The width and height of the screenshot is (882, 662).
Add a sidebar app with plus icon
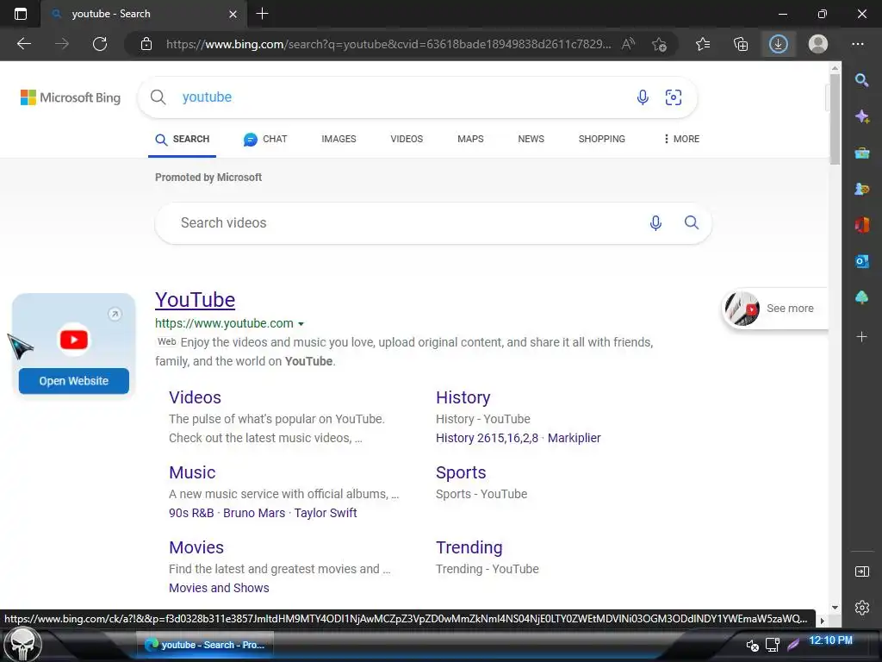[x=861, y=337]
